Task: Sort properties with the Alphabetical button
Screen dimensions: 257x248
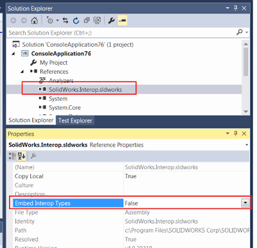Action: pyautogui.click(x=22, y=156)
